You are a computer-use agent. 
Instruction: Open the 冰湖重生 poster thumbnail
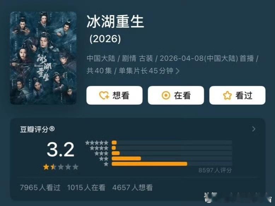pos(43,58)
